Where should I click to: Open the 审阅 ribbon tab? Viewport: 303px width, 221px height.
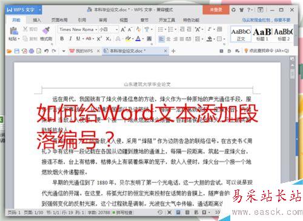(103, 20)
